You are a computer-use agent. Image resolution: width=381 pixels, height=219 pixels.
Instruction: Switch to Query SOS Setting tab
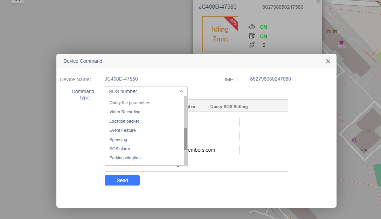coord(229,107)
